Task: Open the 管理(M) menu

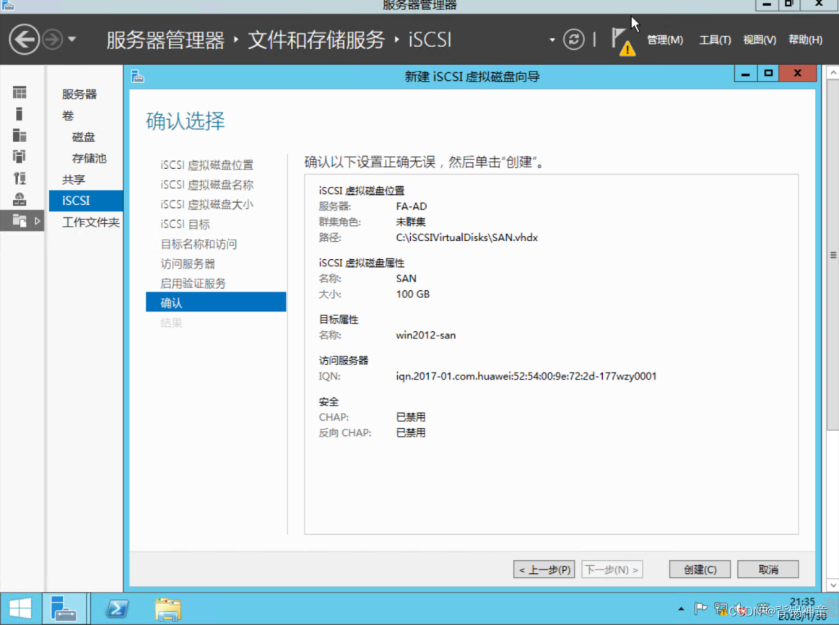Action: pos(664,40)
